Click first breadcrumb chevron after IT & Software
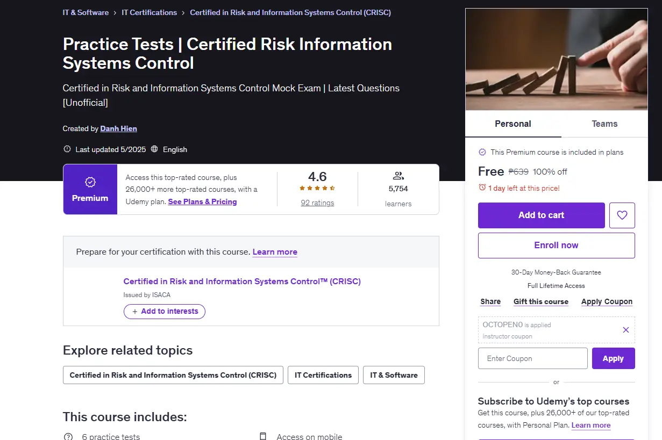Screen dimensions: 662x440 [x=115, y=12]
